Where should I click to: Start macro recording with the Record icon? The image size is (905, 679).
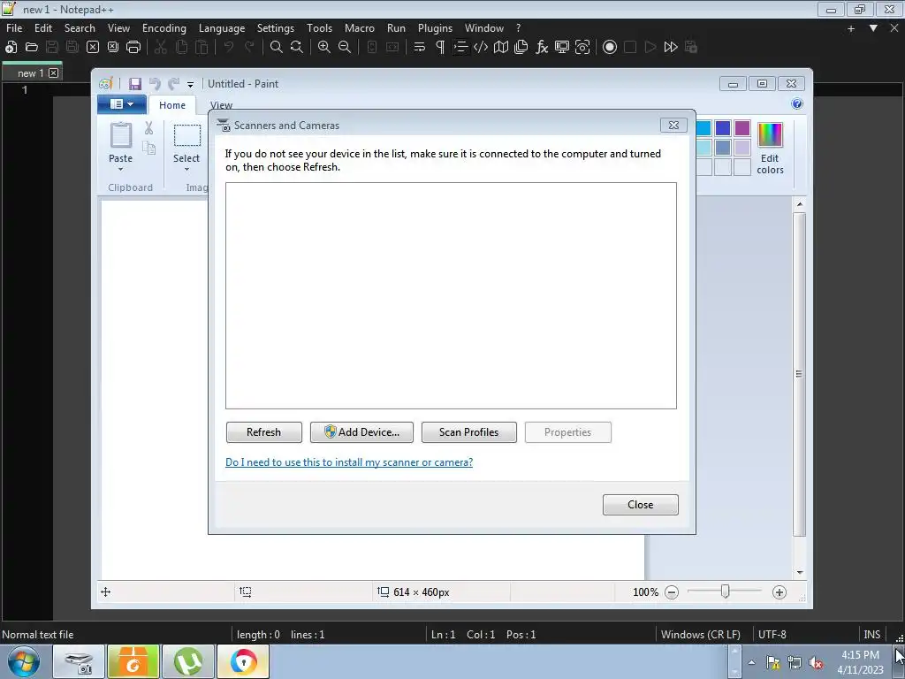pos(610,48)
